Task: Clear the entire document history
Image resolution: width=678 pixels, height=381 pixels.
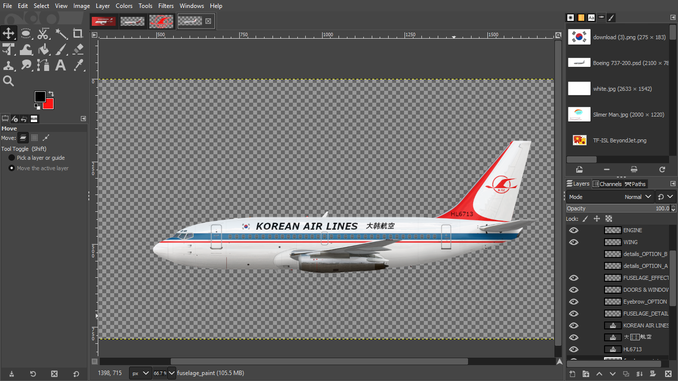Action: (x=634, y=170)
